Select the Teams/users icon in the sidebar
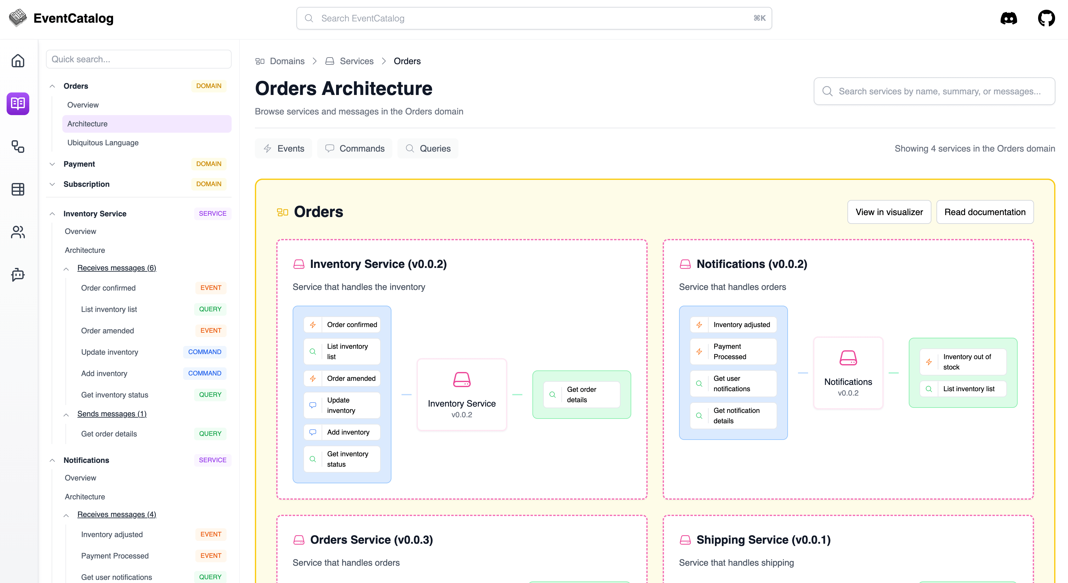Screen dimensions: 1068x583 18,232
